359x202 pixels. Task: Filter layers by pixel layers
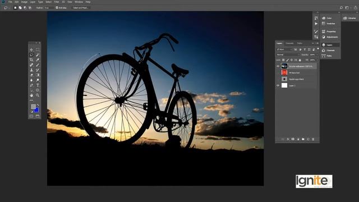pyautogui.click(x=296, y=49)
